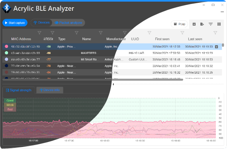Viewport: 227px width, 149px height.
Task: Click the vertical scrollbar thumb of device table
Action: 223,45
